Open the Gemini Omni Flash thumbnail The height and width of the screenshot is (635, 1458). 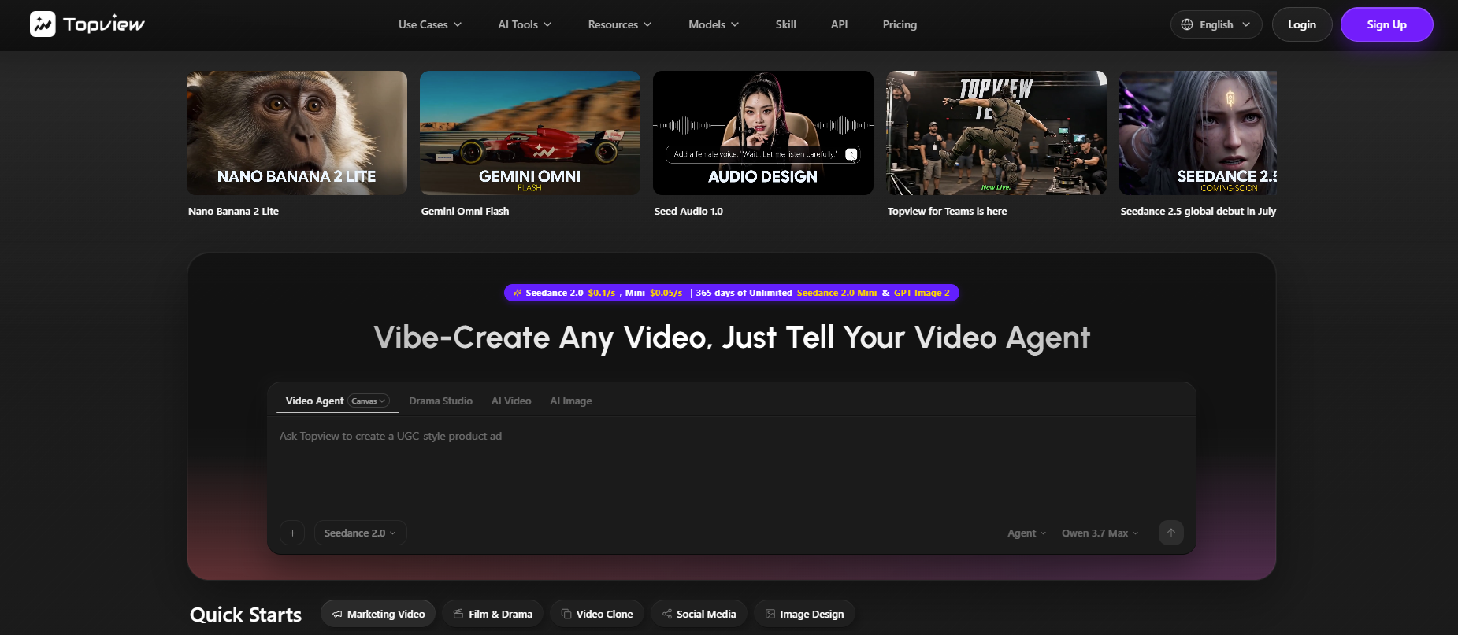[x=530, y=133]
